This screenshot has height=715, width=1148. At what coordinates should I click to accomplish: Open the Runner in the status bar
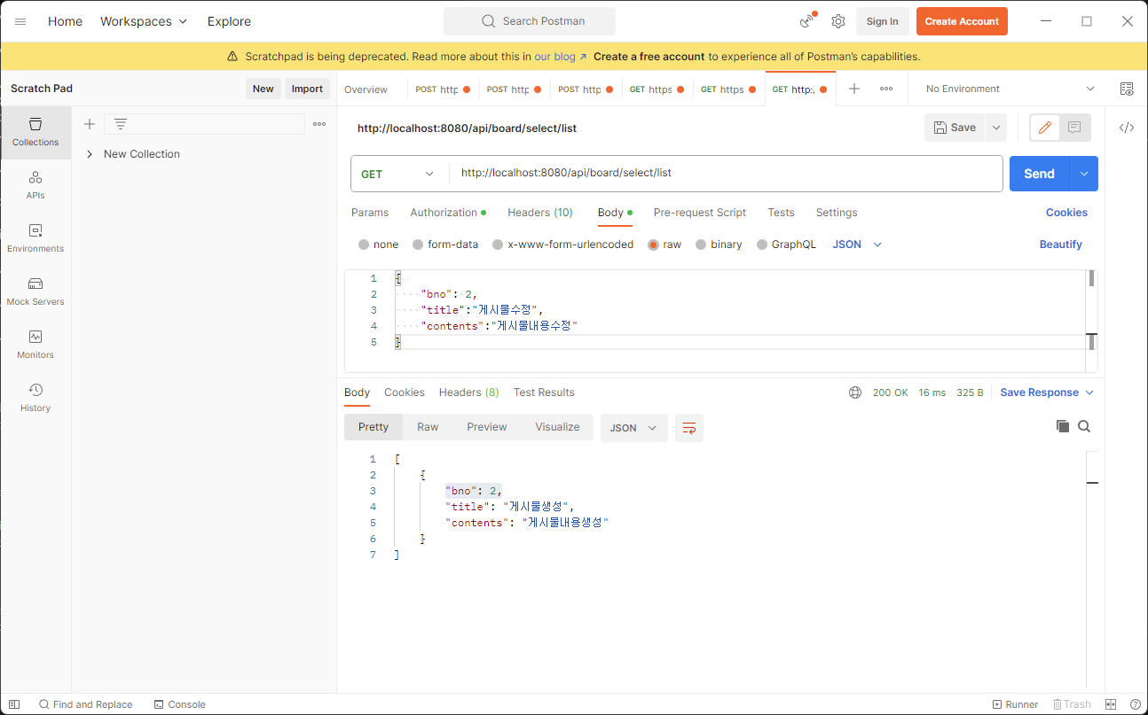pyautogui.click(x=1016, y=704)
